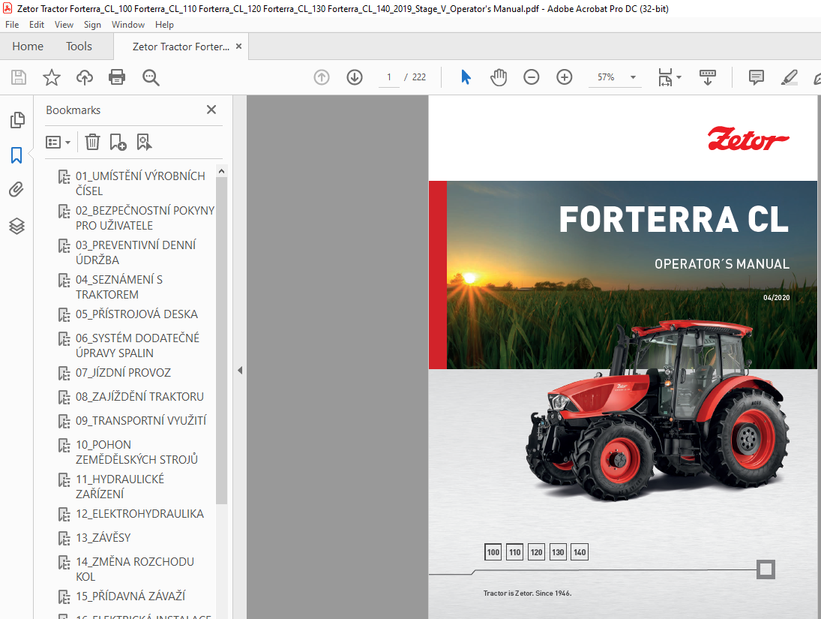Open the Edit menu
This screenshot has width=821, height=619.
[37, 25]
